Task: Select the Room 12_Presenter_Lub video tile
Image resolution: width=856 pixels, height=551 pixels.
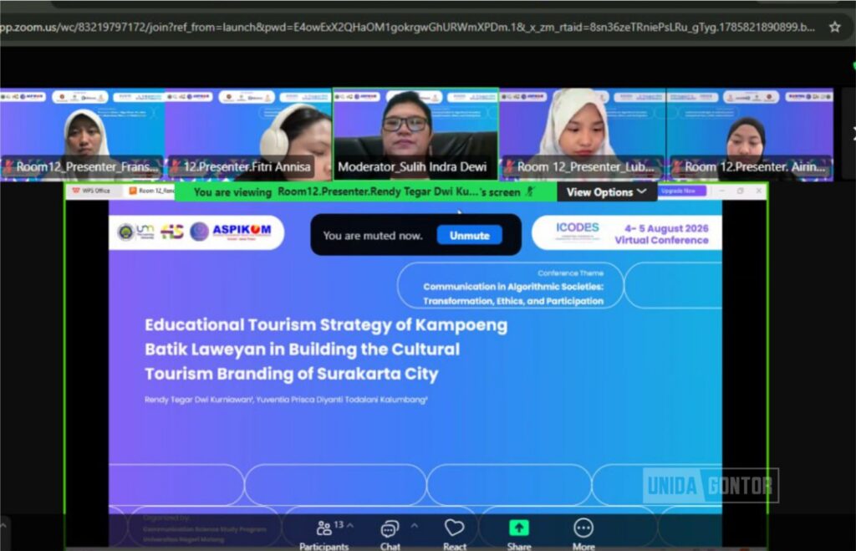Action: pyautogui.click(x=583, y=135)
